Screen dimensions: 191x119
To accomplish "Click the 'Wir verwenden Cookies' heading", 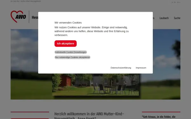I will click(68, 23).
